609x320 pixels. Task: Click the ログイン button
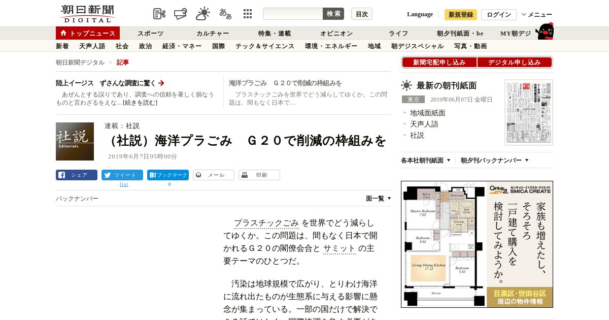pyautogui.click(x=499, y=15)
